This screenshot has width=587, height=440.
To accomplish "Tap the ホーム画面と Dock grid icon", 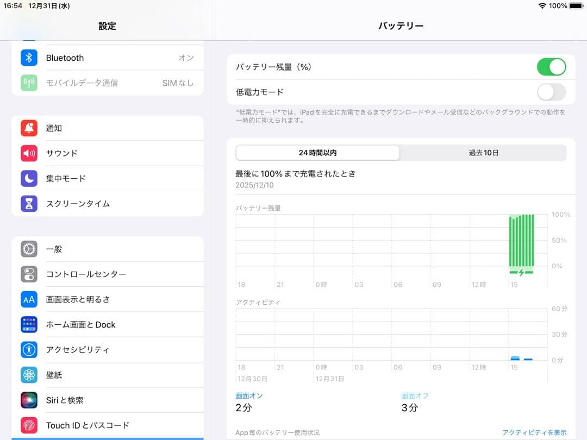I will 29,324.
